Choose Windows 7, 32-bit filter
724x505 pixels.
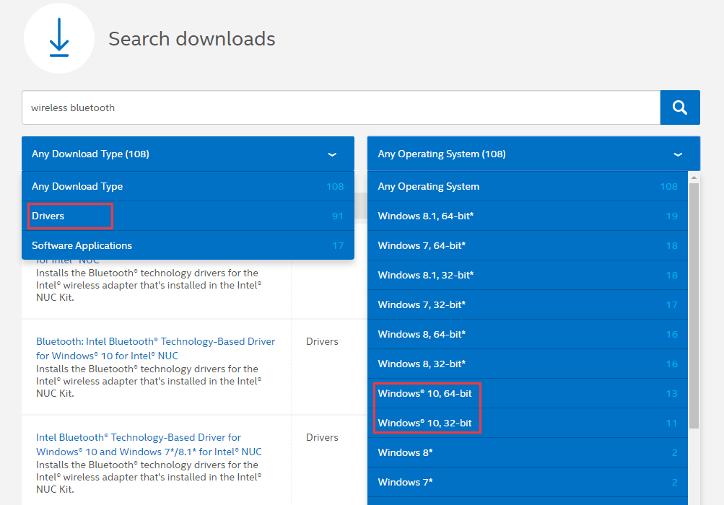click(422, 304)
